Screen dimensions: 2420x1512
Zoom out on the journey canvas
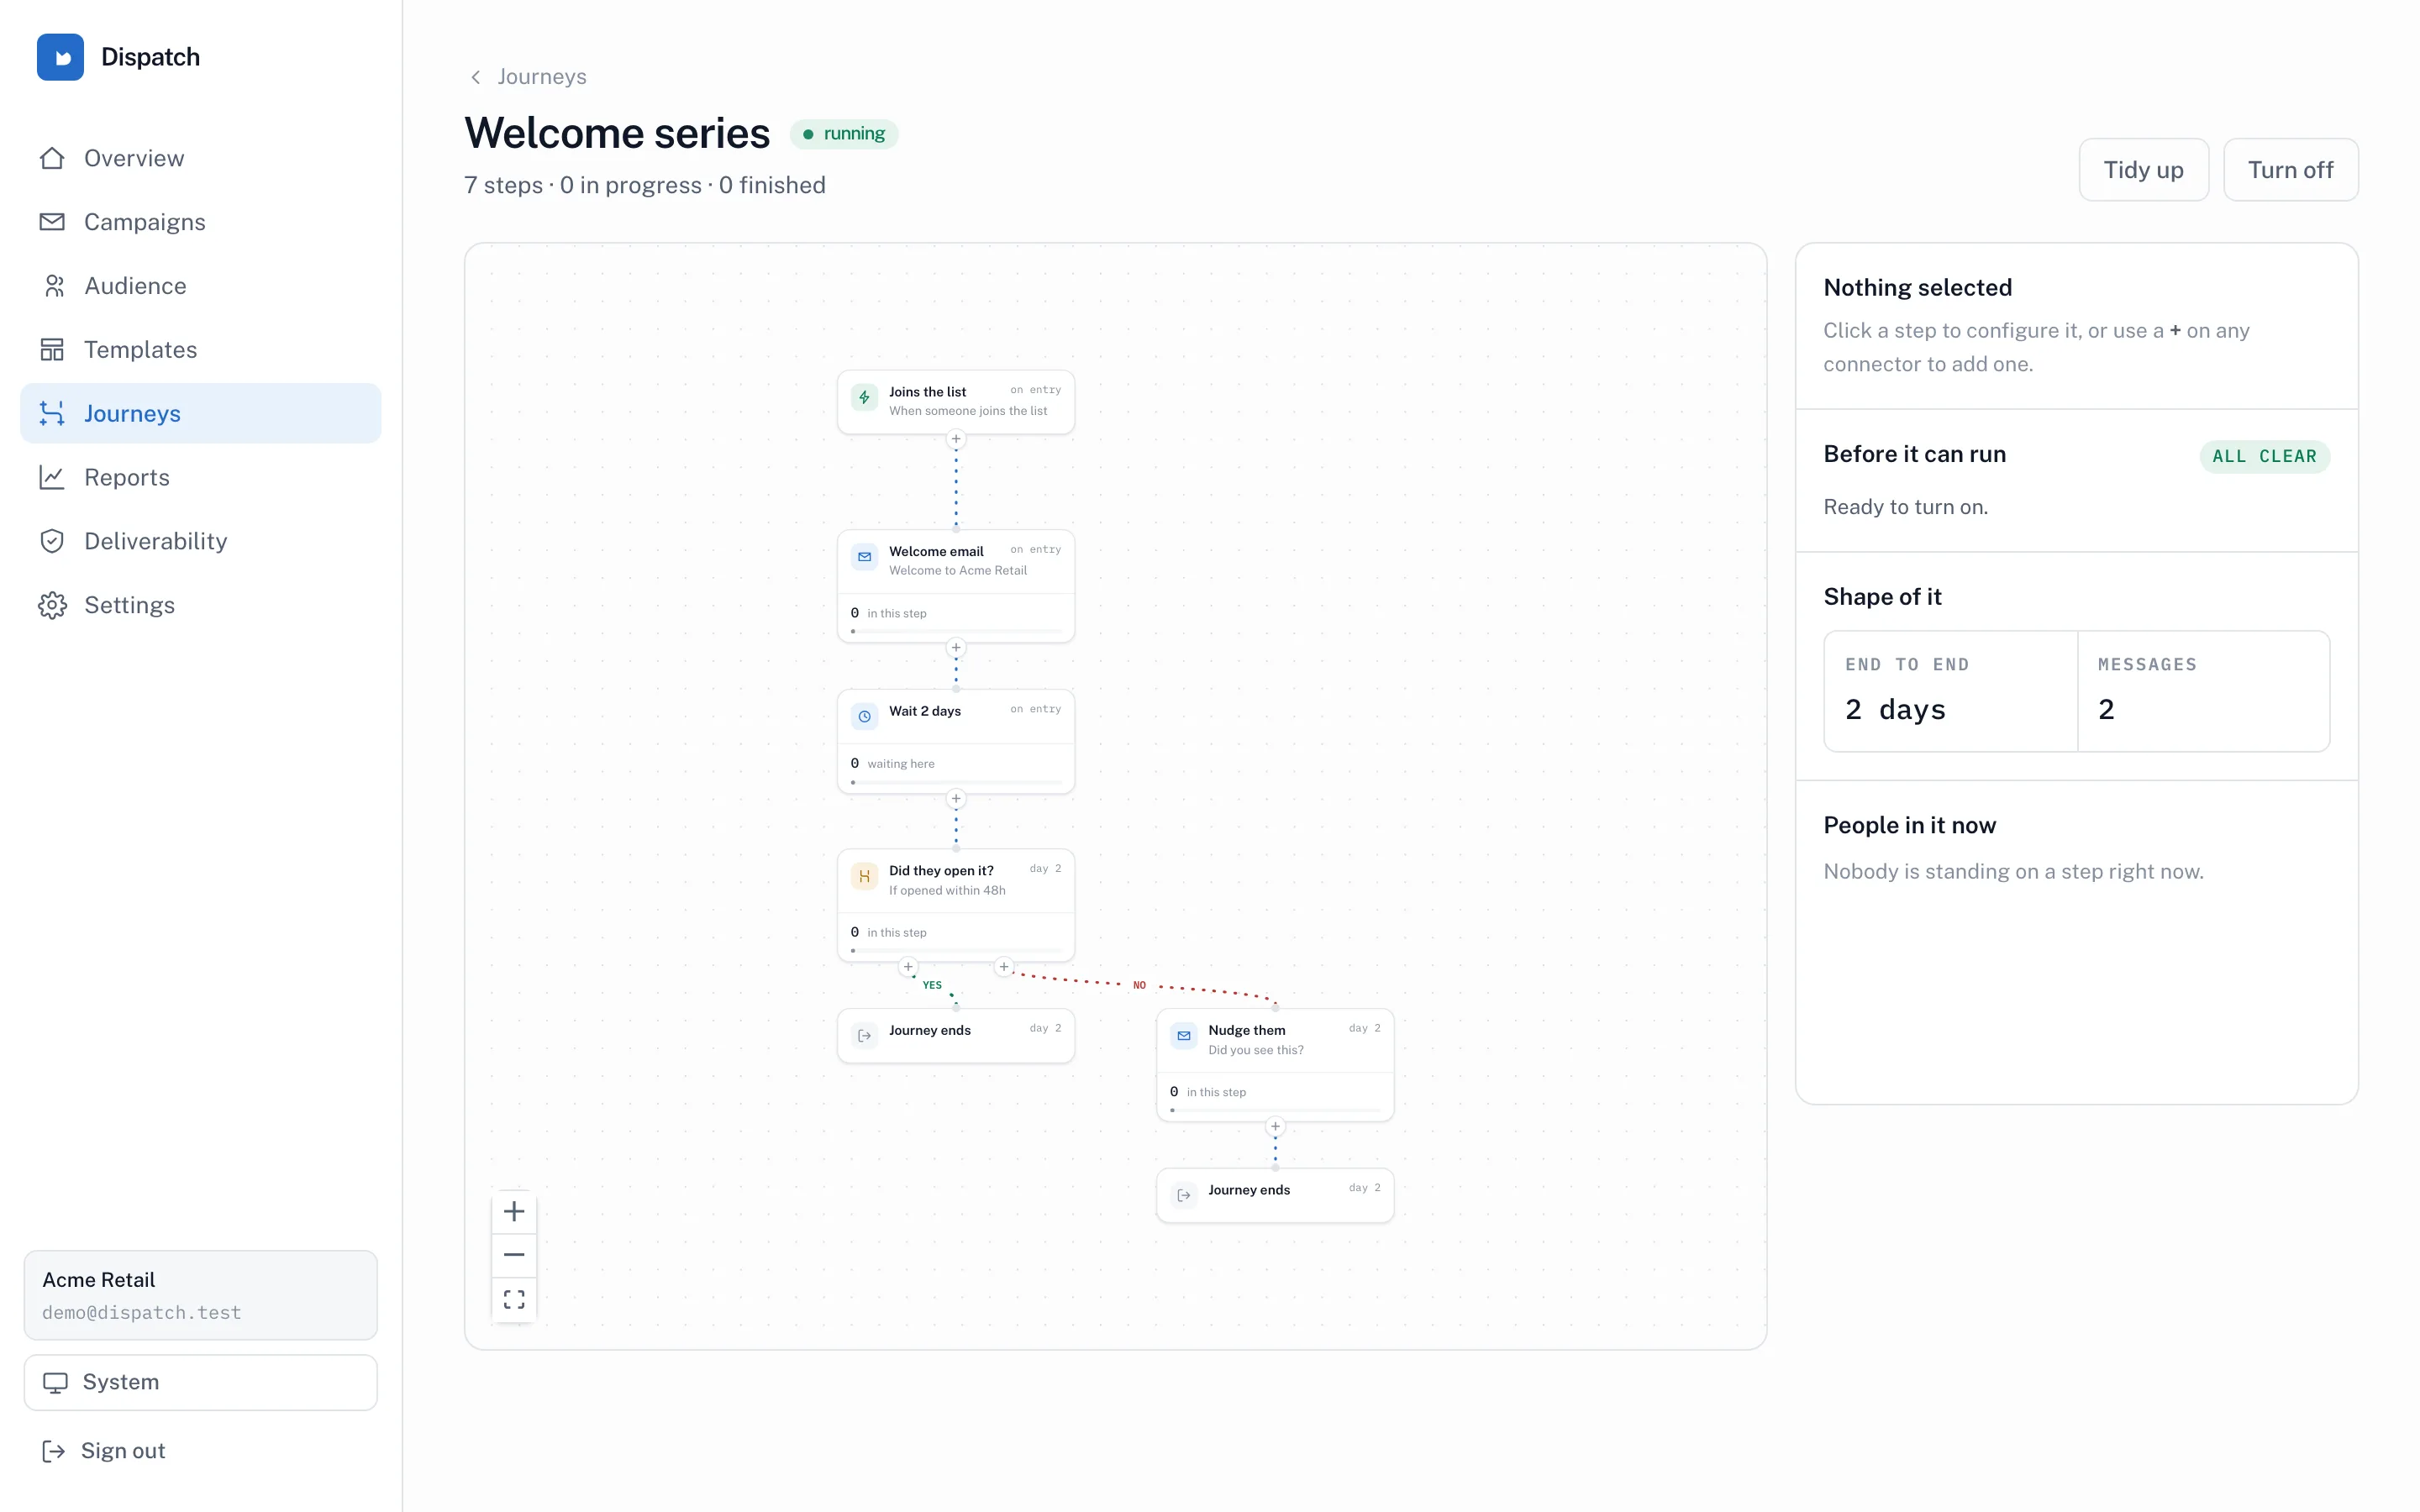(514, 1255)
